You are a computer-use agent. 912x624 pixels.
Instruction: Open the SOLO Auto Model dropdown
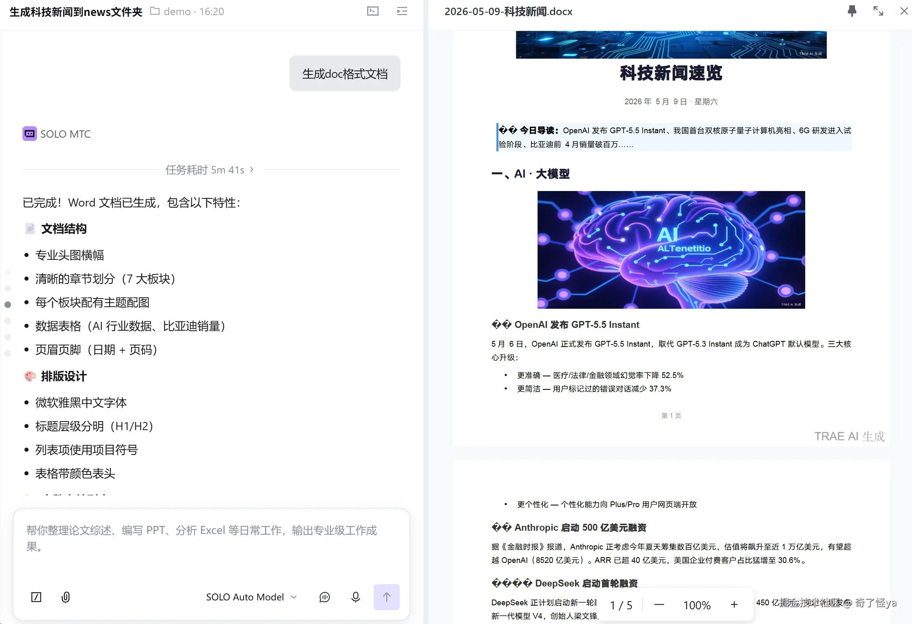[251, 597]
